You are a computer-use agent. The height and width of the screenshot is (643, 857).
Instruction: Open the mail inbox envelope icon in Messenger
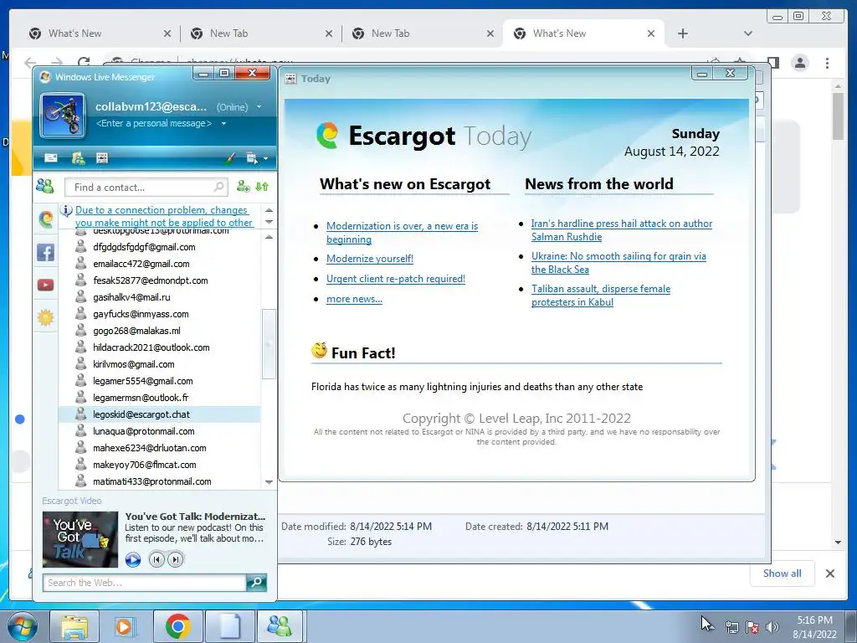click(x=51, y=158)
